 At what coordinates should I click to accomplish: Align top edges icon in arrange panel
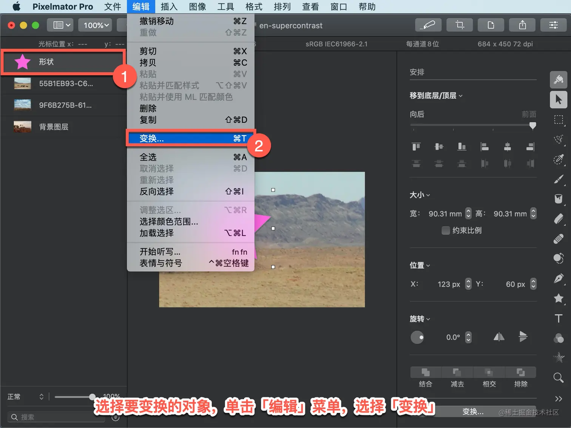[416, 147]
